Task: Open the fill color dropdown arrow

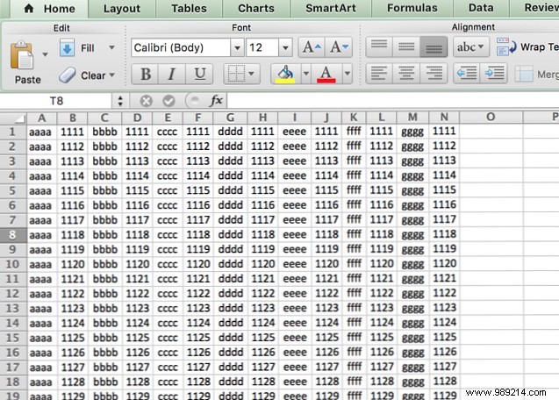Action: point(306,74)
